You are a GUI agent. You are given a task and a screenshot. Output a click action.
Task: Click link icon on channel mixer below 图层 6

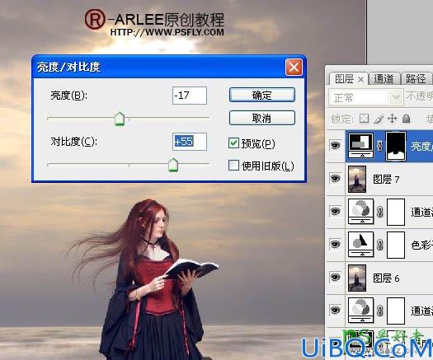(380, 311)
